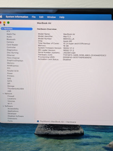
Task: Select SPI in the sidebar
Action: tap(9, 84)
